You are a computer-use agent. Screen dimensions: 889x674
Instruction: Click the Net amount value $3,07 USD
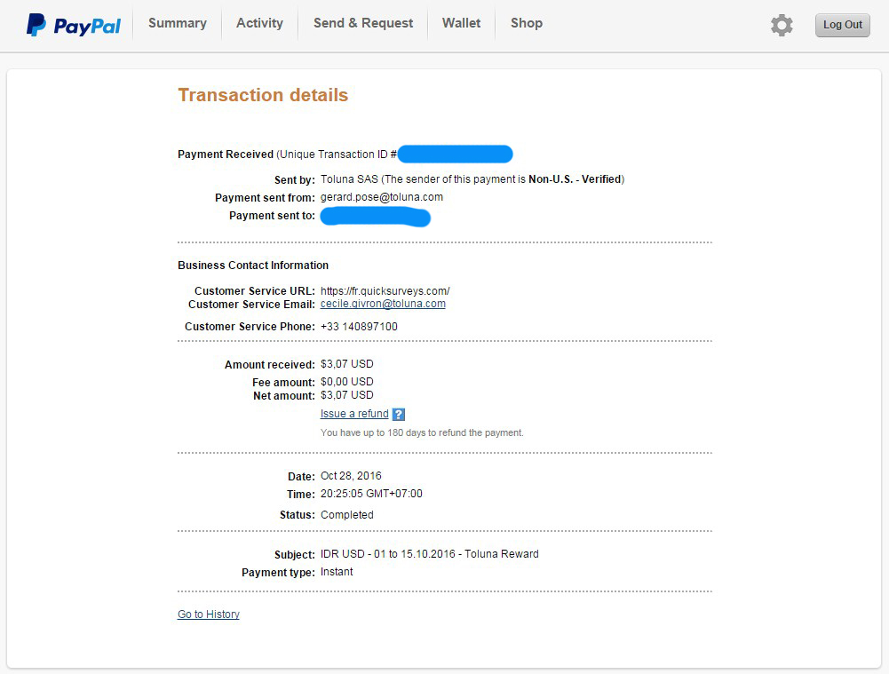(x=347, y=395)
